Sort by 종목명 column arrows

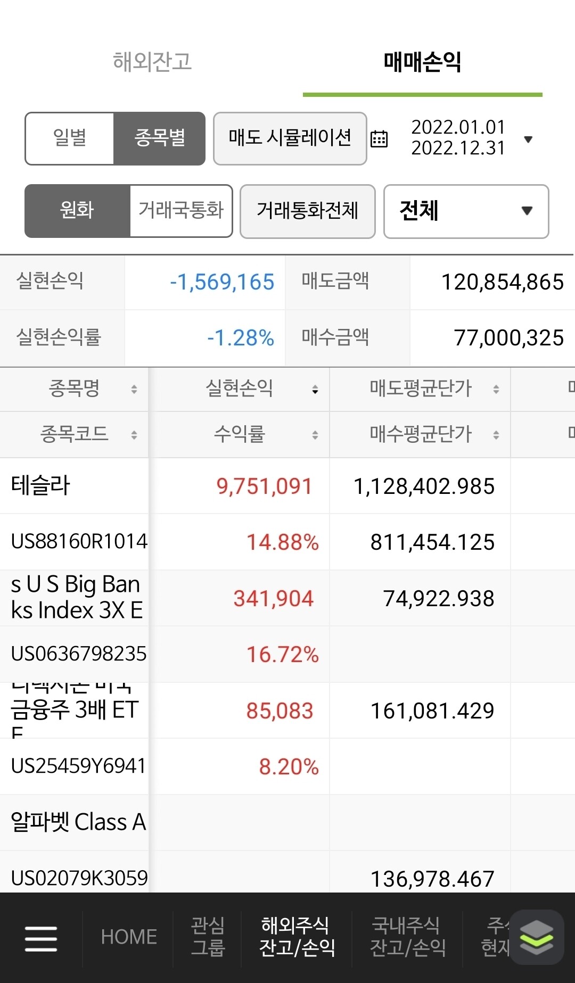pos(134,389)
